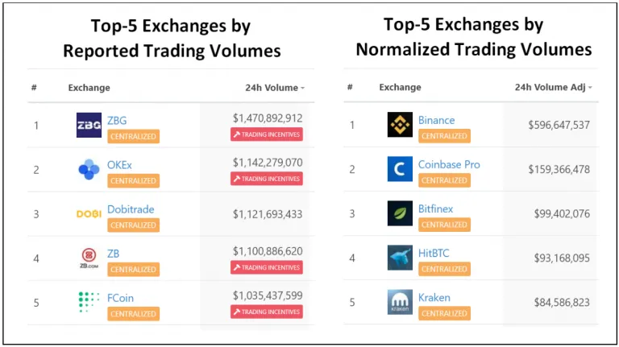Click the Coinbase Pro logo icon
Screen dimensions: 619x347
[x=400, y=169]
